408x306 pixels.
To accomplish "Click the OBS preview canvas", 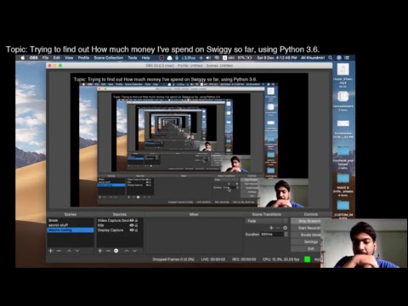I will 189,139.
